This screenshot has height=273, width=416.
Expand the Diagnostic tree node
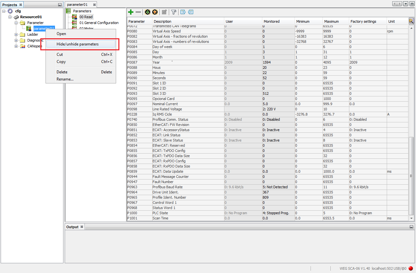click(x=16, y=40)
